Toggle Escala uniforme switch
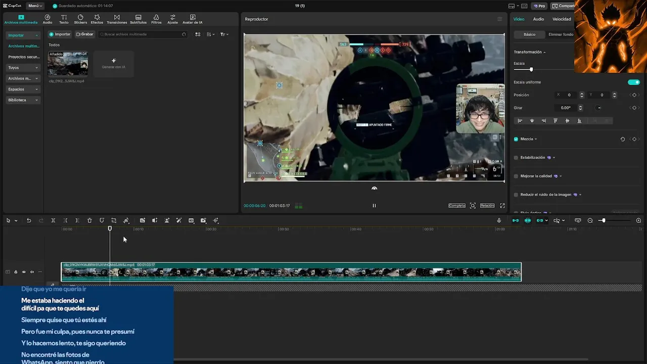The height and width of the screenshot is (364, 647). (633, 82)
